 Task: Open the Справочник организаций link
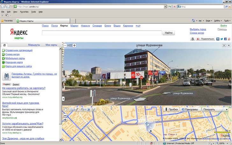(x=19, y=50)
